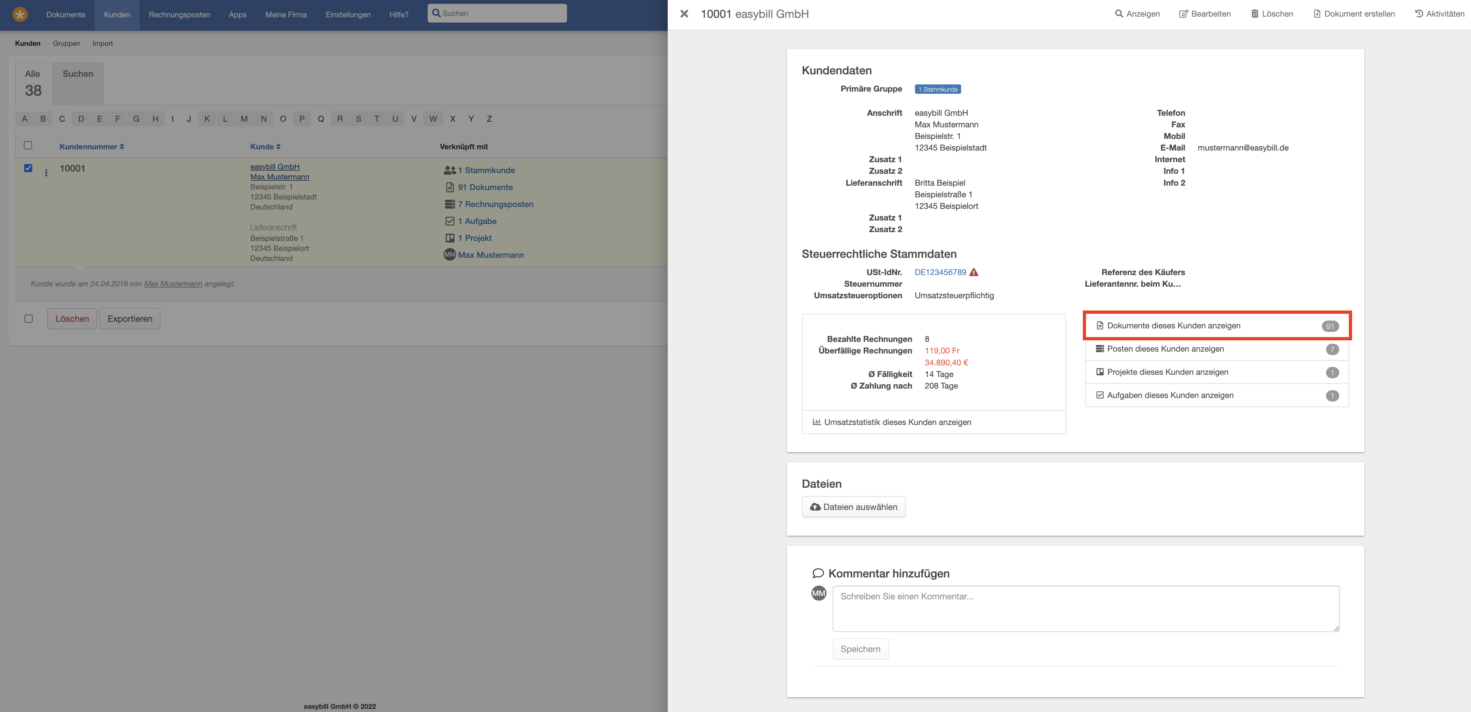Click Bearbeiten to edit the customer

(x=1205, y=14)
